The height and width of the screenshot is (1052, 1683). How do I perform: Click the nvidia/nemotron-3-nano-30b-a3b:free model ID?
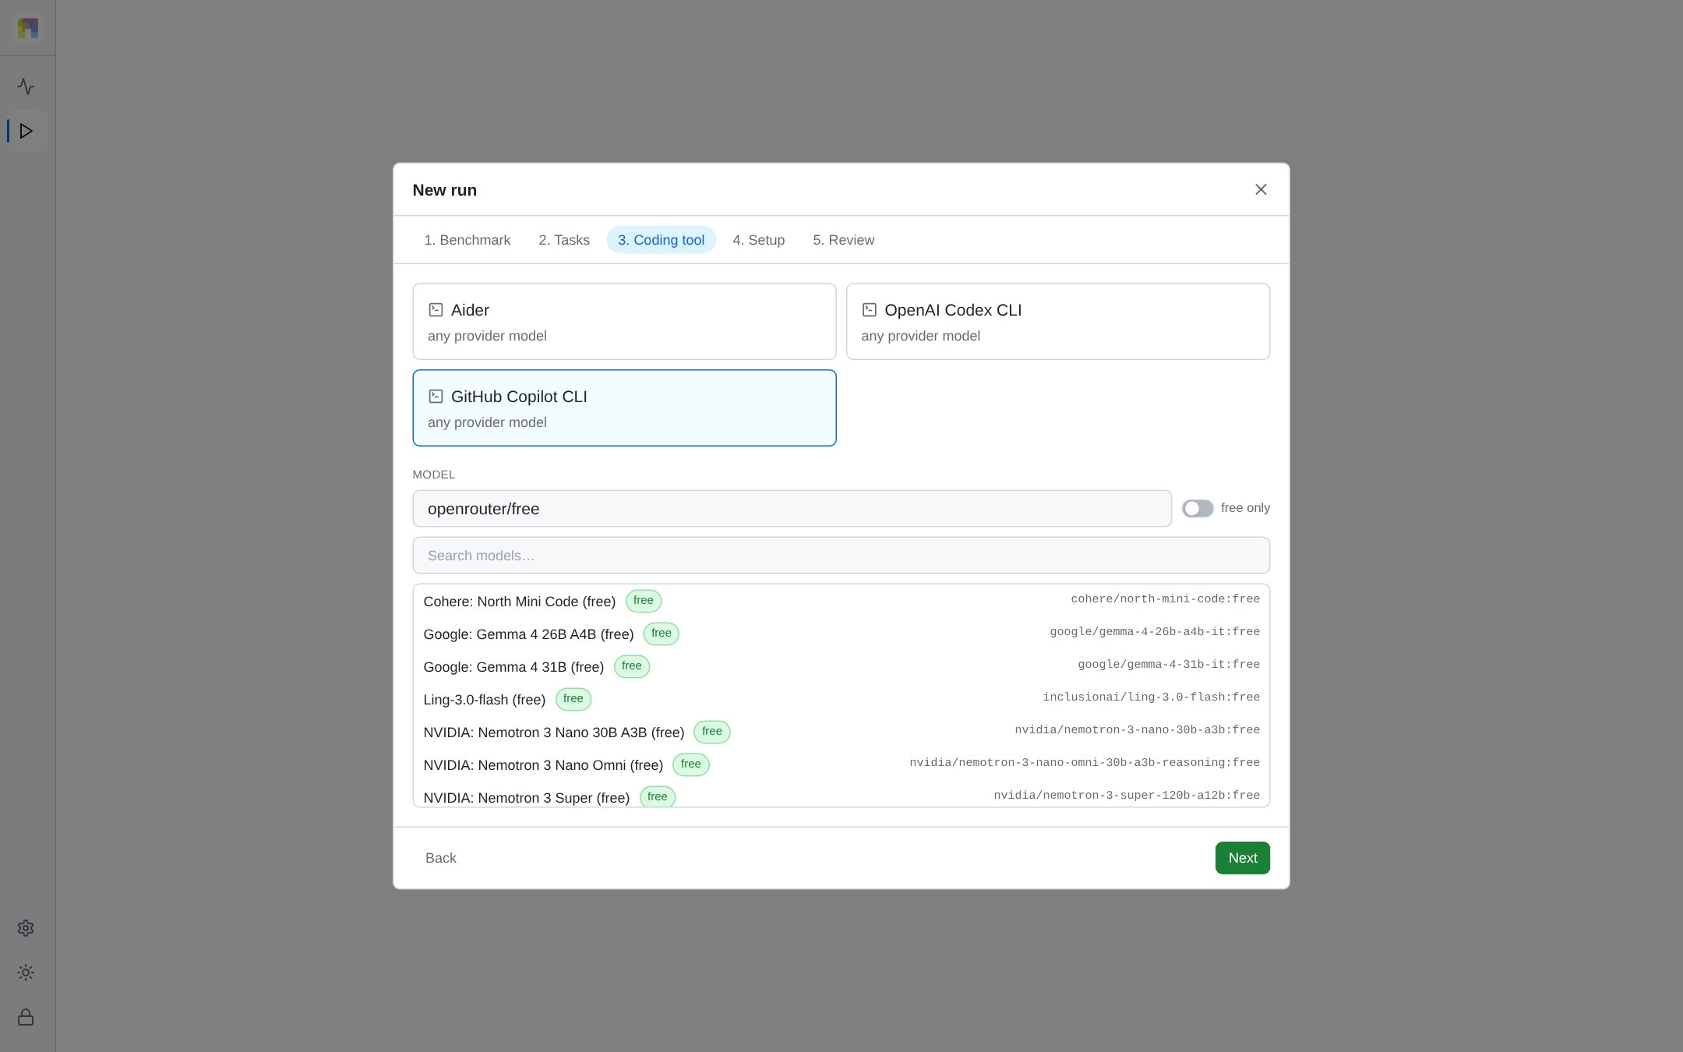pos(1137,730)
